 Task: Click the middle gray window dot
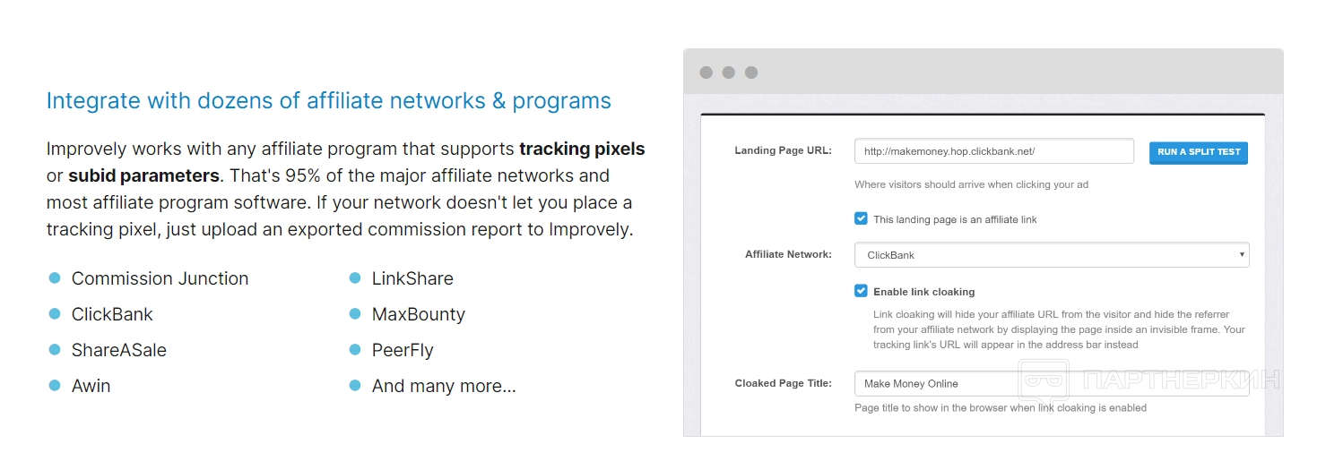click(x=729, y=73)
